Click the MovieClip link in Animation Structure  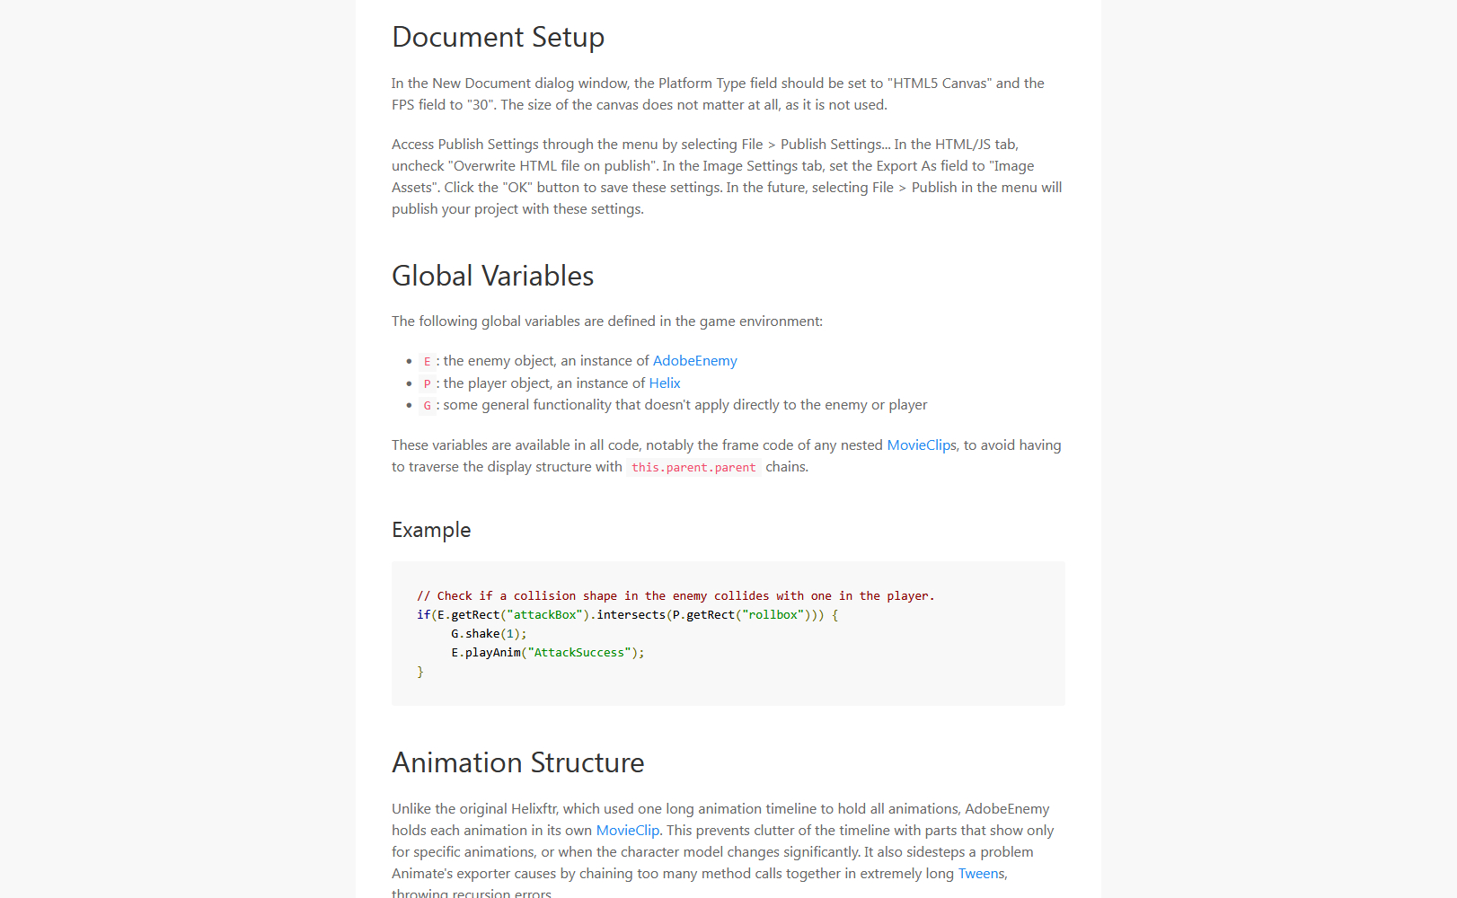coord(627,831)
